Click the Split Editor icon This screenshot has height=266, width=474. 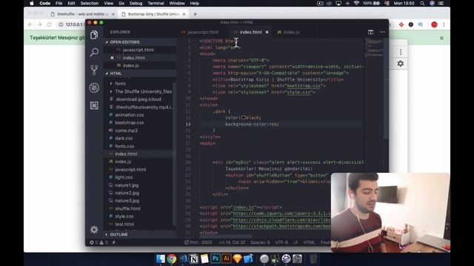point(370,32)
